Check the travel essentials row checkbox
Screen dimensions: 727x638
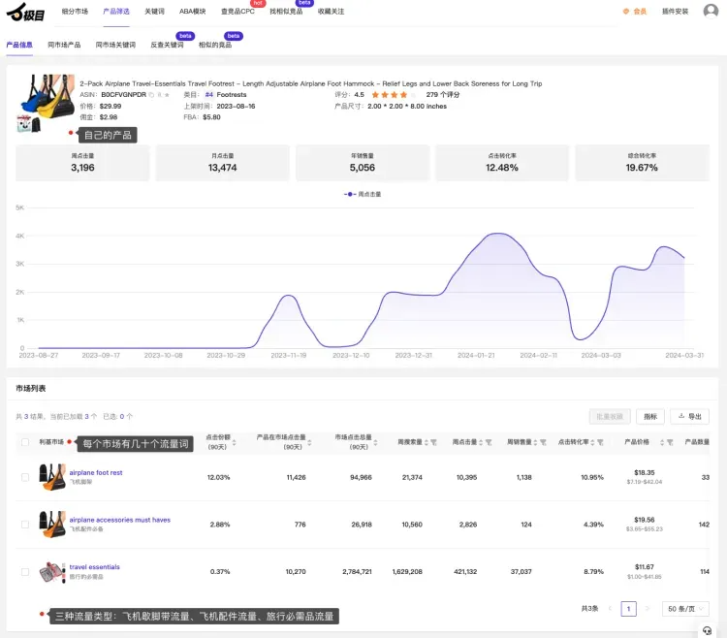click(25, 572)
